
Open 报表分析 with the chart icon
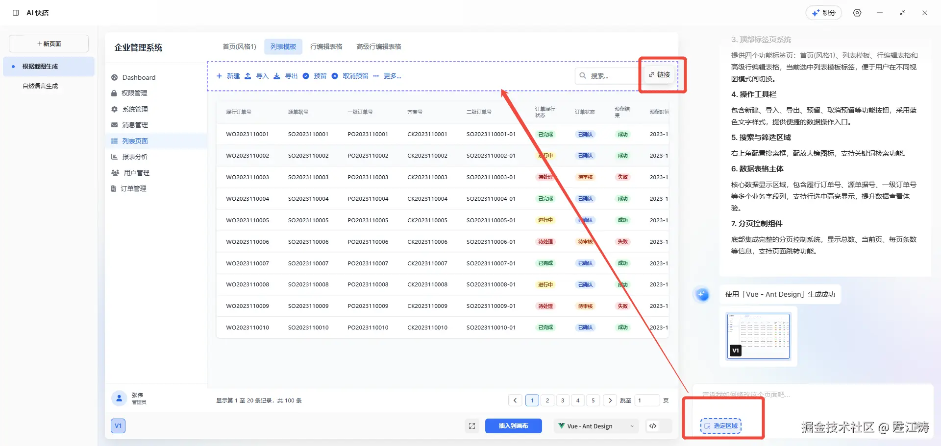[x=129, y=157]
